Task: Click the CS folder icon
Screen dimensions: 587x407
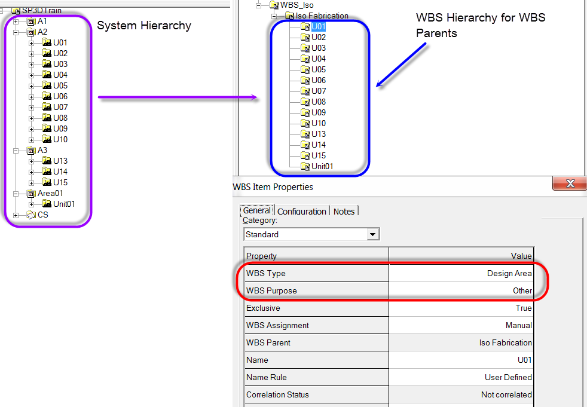Action: click(32, 215)
